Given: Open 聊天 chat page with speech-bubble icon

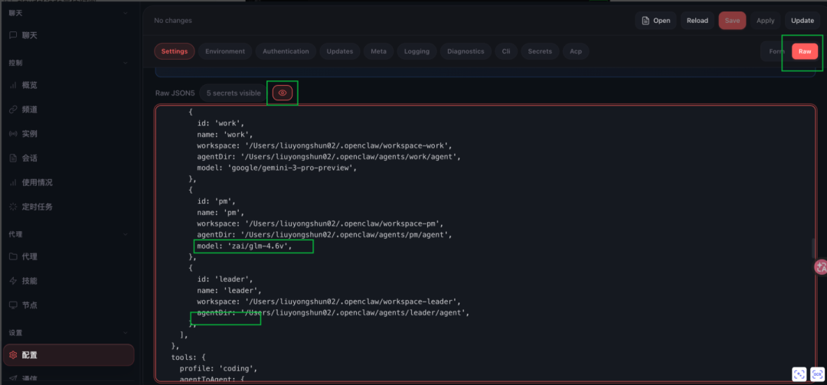Looking at the screenshot, I should coord(13,35).
